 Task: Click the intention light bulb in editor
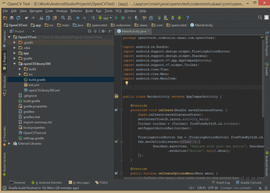[x=126, y=83]
